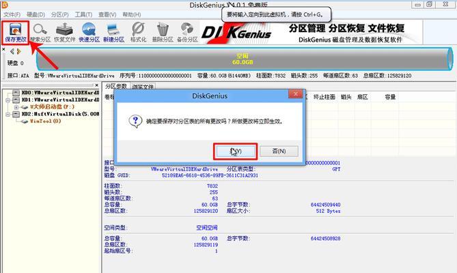Select HD0:VMwareVirtualIDEHardDrive in the tree
Screen dimensions: 457x273
tap(60, 93)
